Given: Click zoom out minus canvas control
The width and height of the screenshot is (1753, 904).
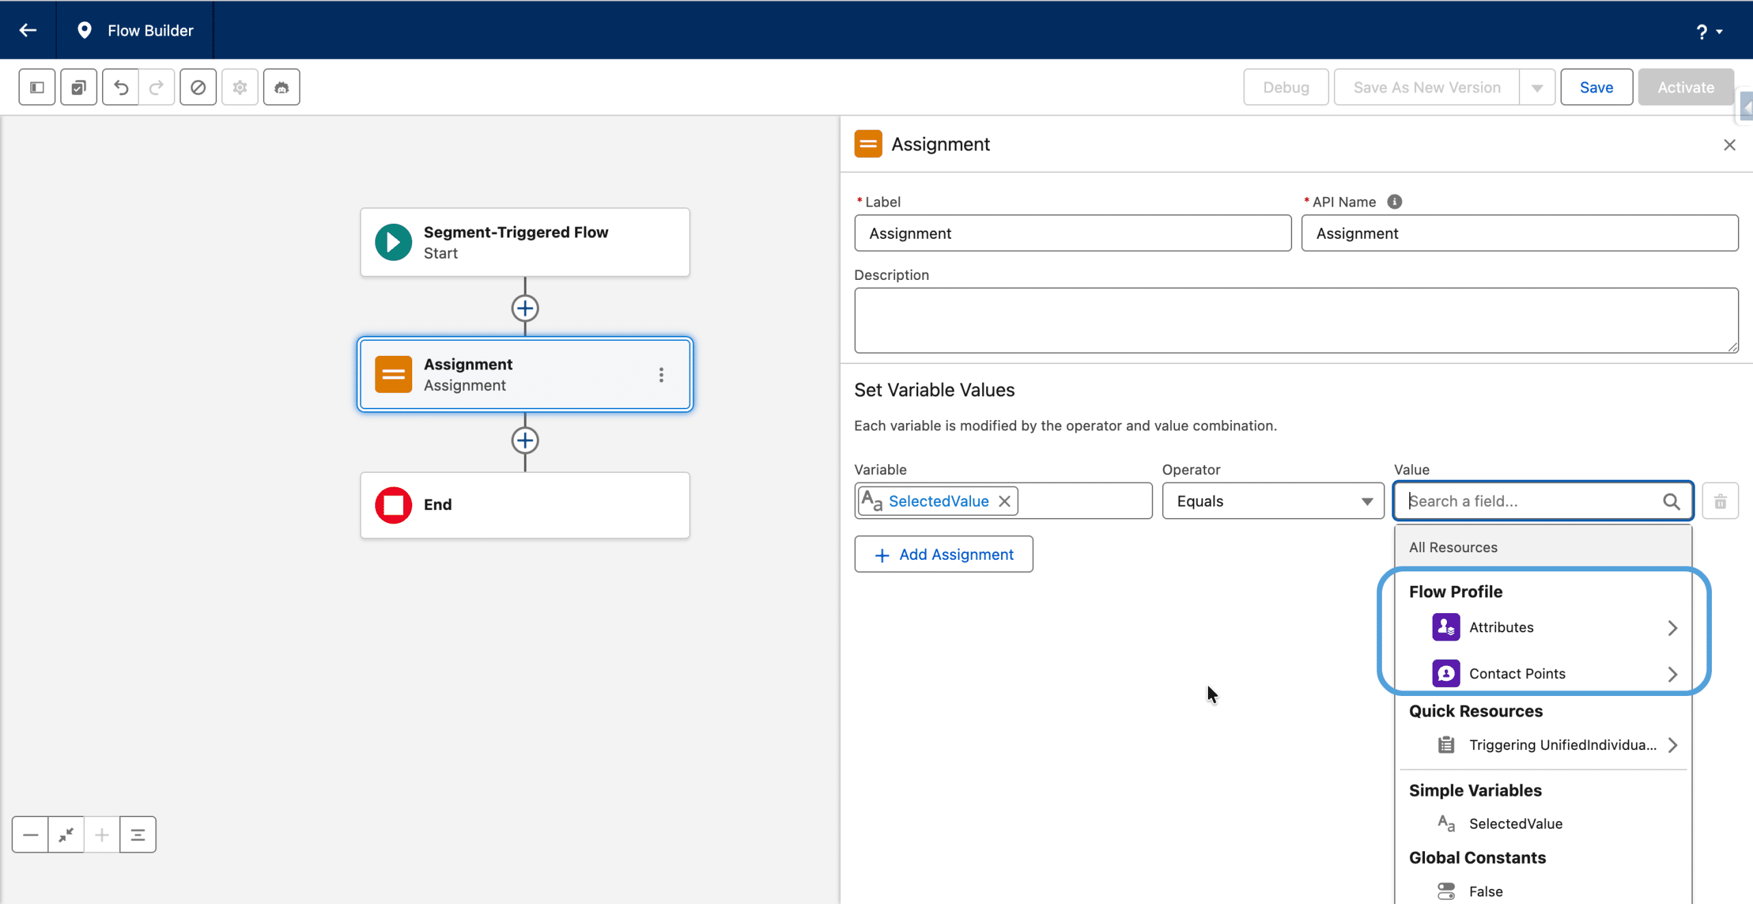Looking at the screenshot, I should pos(30,834).
